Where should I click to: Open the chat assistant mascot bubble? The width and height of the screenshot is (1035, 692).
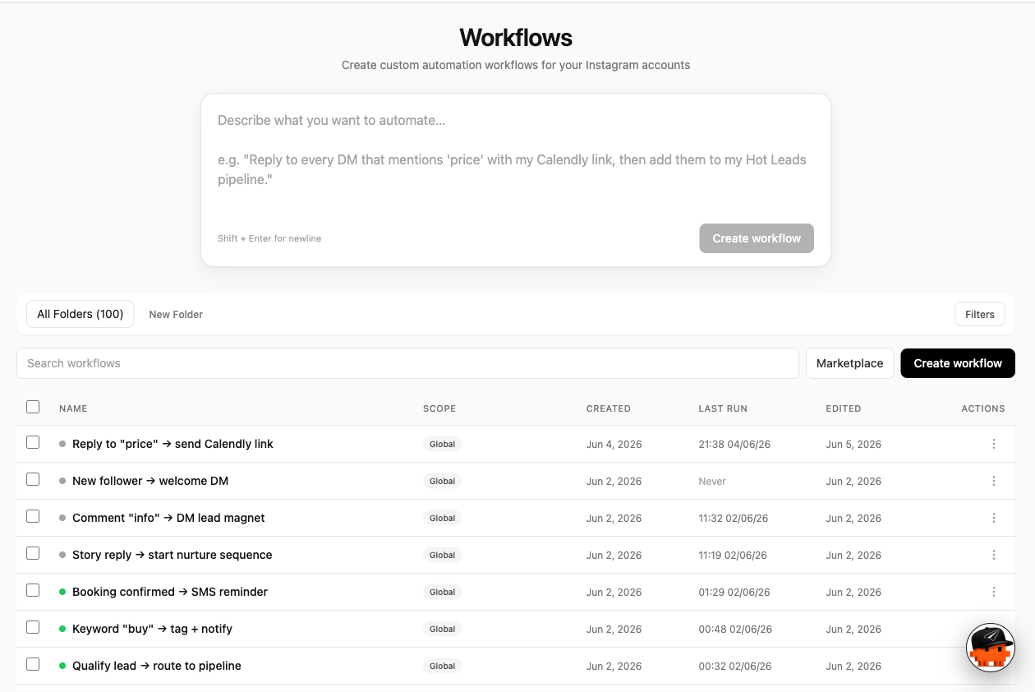[x=991, y=648]
